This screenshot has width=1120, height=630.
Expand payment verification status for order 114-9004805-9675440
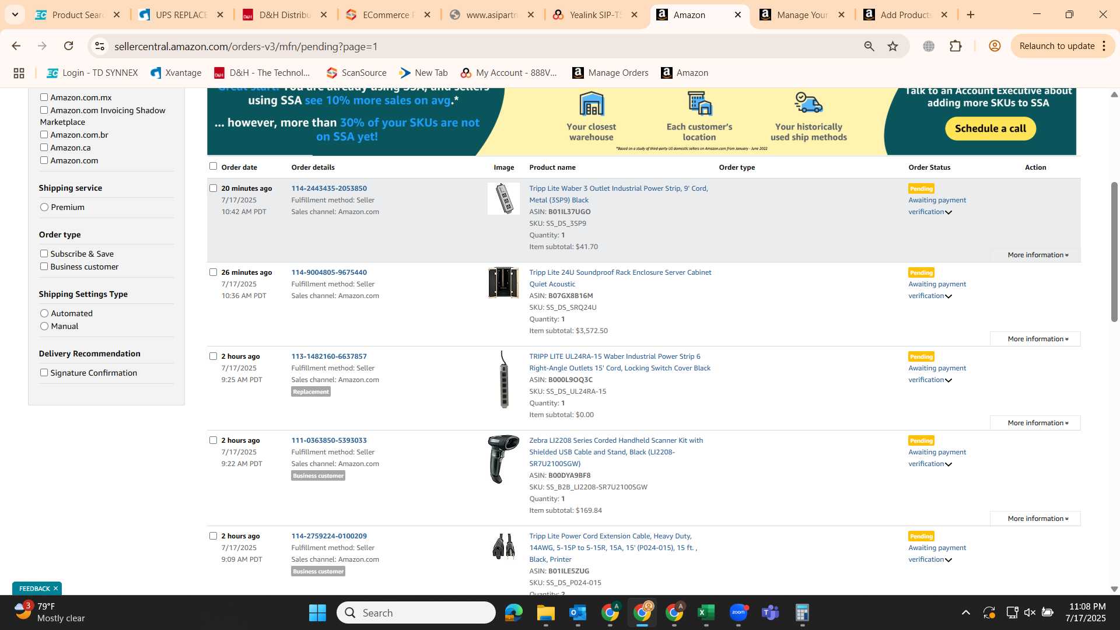coord(949,296)
